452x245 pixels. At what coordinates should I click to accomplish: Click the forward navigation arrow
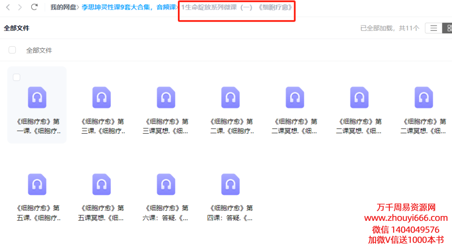coord(20,7)
